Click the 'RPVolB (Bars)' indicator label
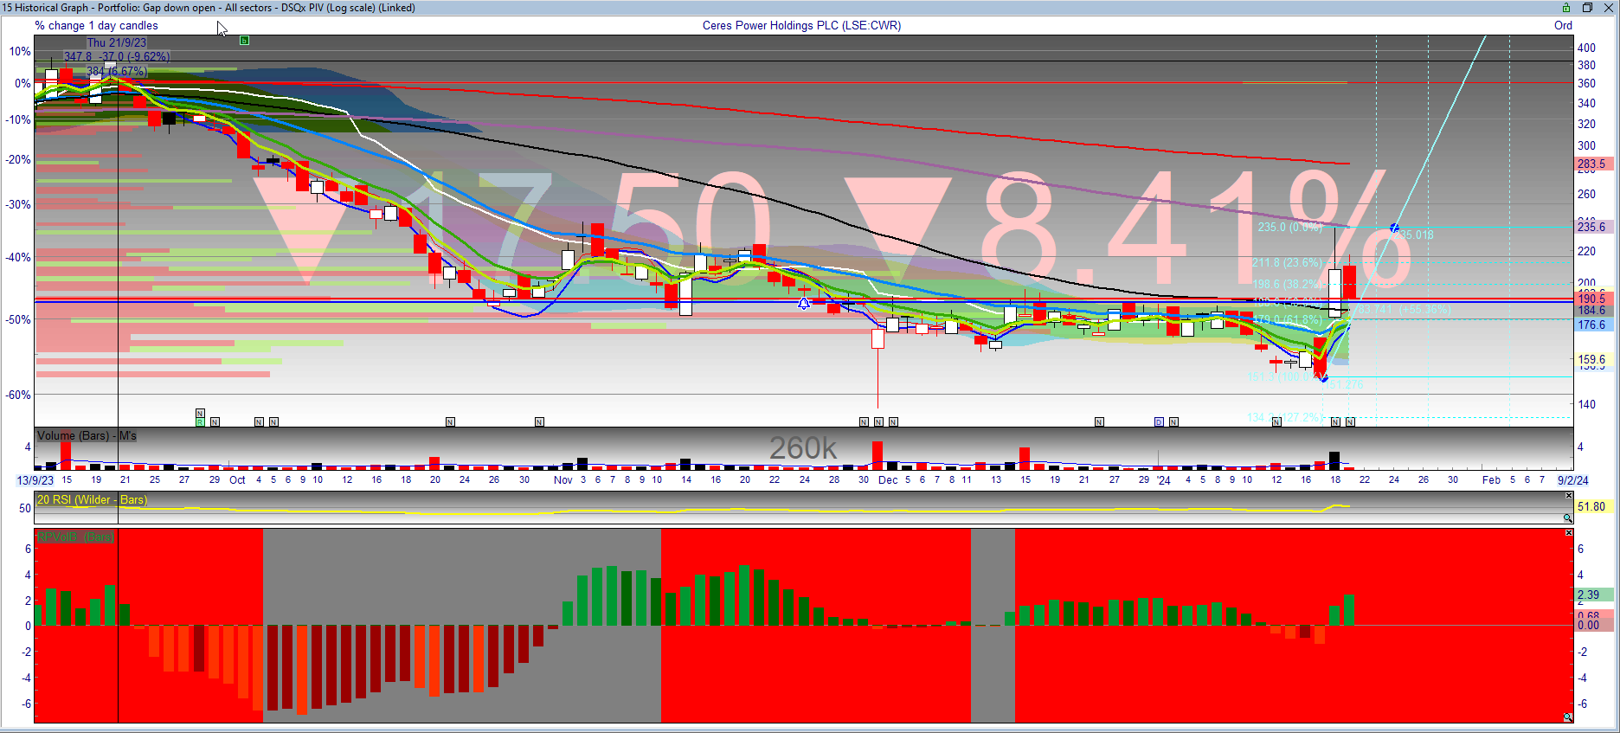The height and width of the screenshot is (733, 1620). tap(76, 537)
